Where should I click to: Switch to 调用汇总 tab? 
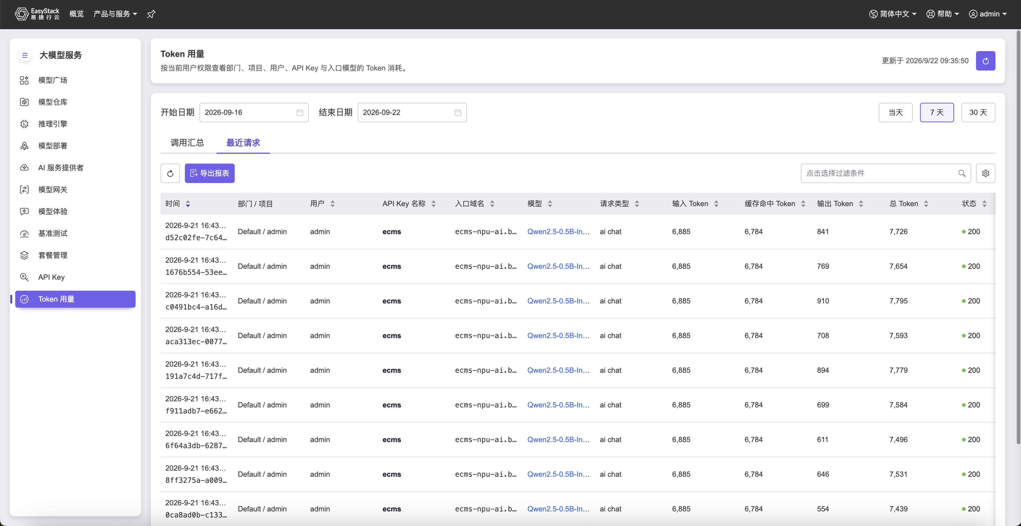[x=187, y=143]
